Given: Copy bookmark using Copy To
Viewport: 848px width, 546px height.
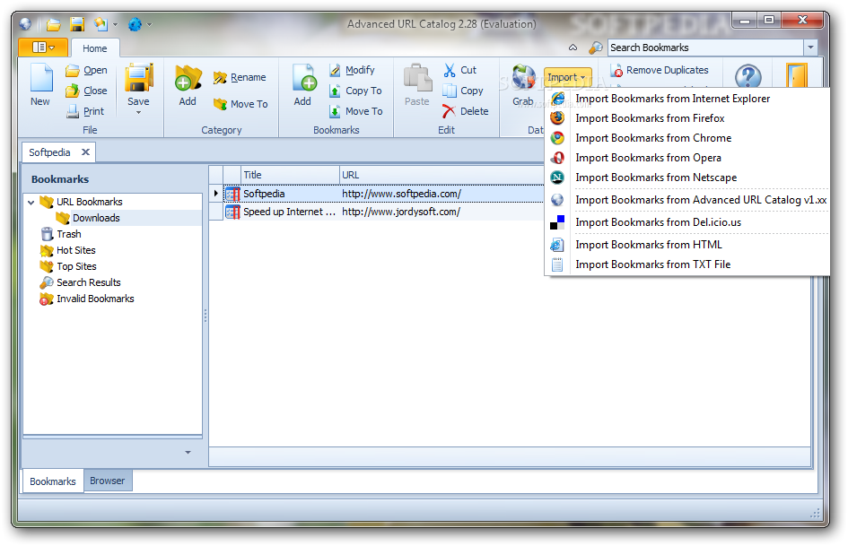Looking at the screenshot, I should click(355, 91).
